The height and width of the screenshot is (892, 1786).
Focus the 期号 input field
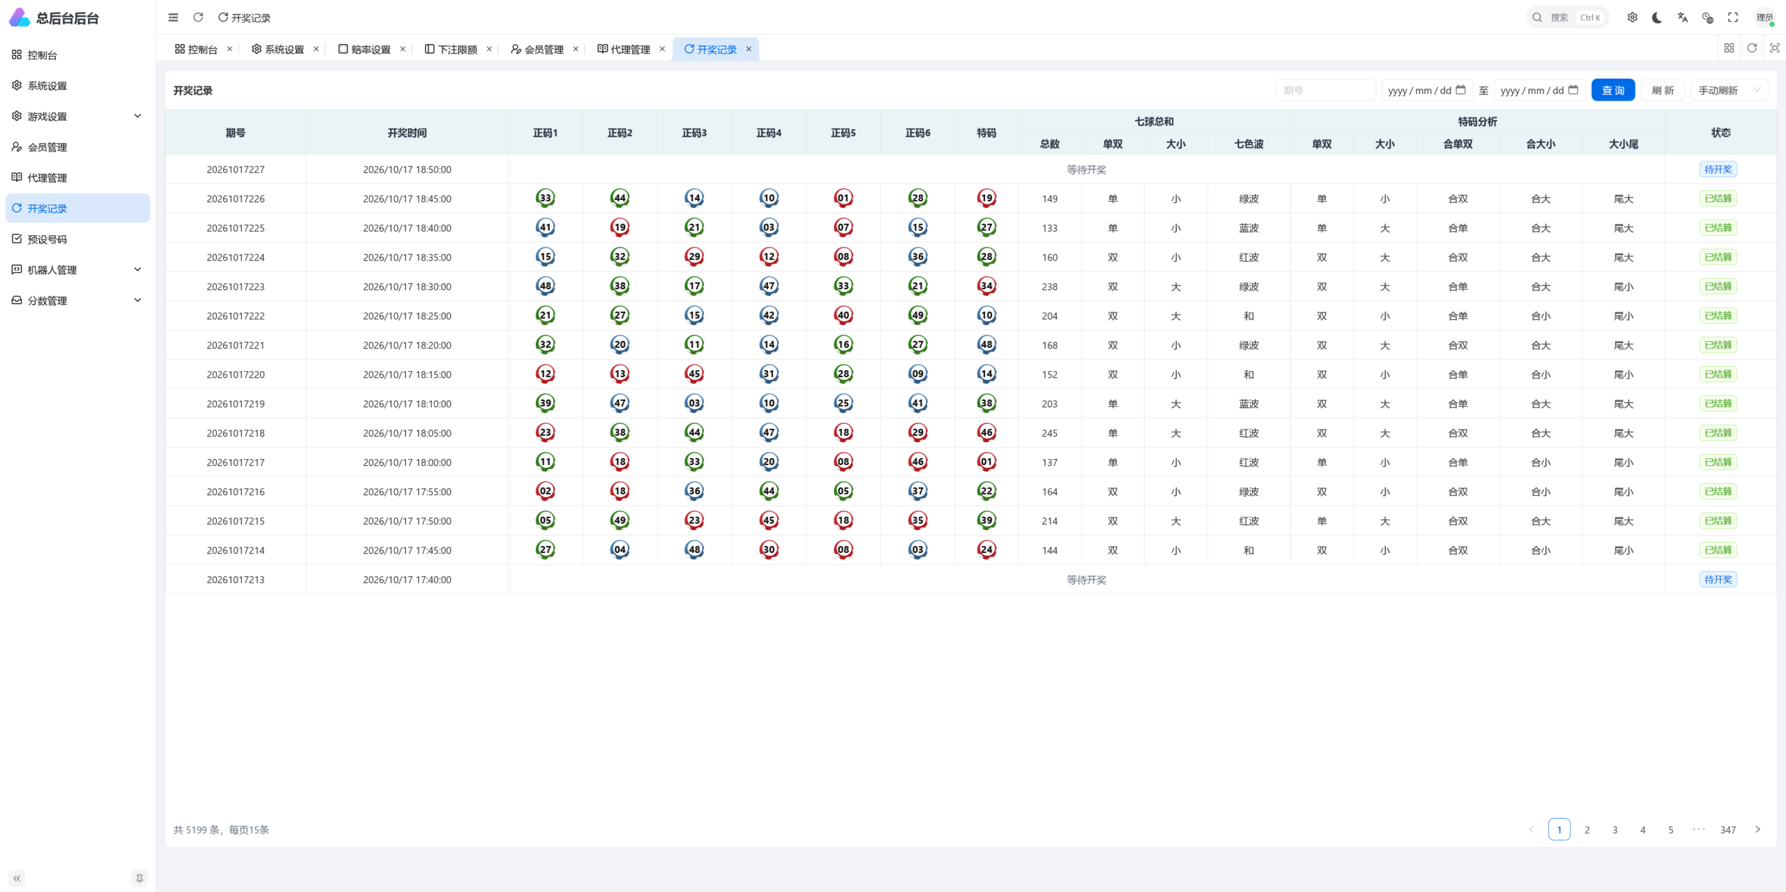(x=1326, y=90)
